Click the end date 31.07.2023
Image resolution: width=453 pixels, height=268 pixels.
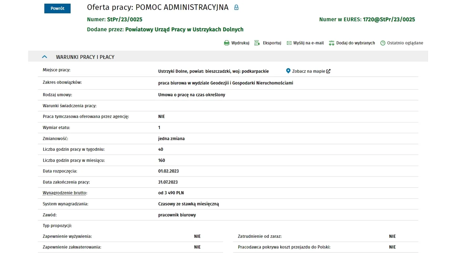click(x=168, y=182)
